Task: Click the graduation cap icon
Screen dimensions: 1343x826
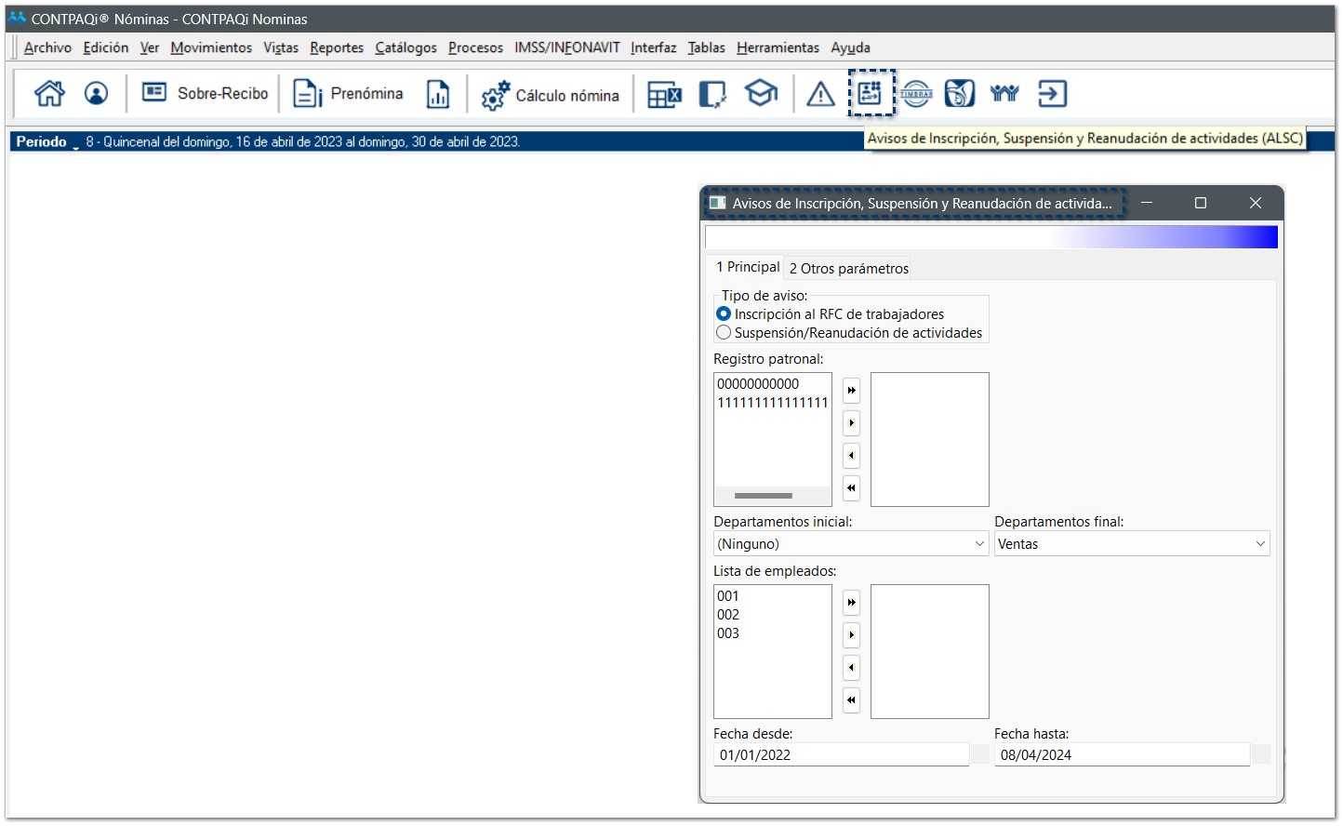Action: (761, 93)
